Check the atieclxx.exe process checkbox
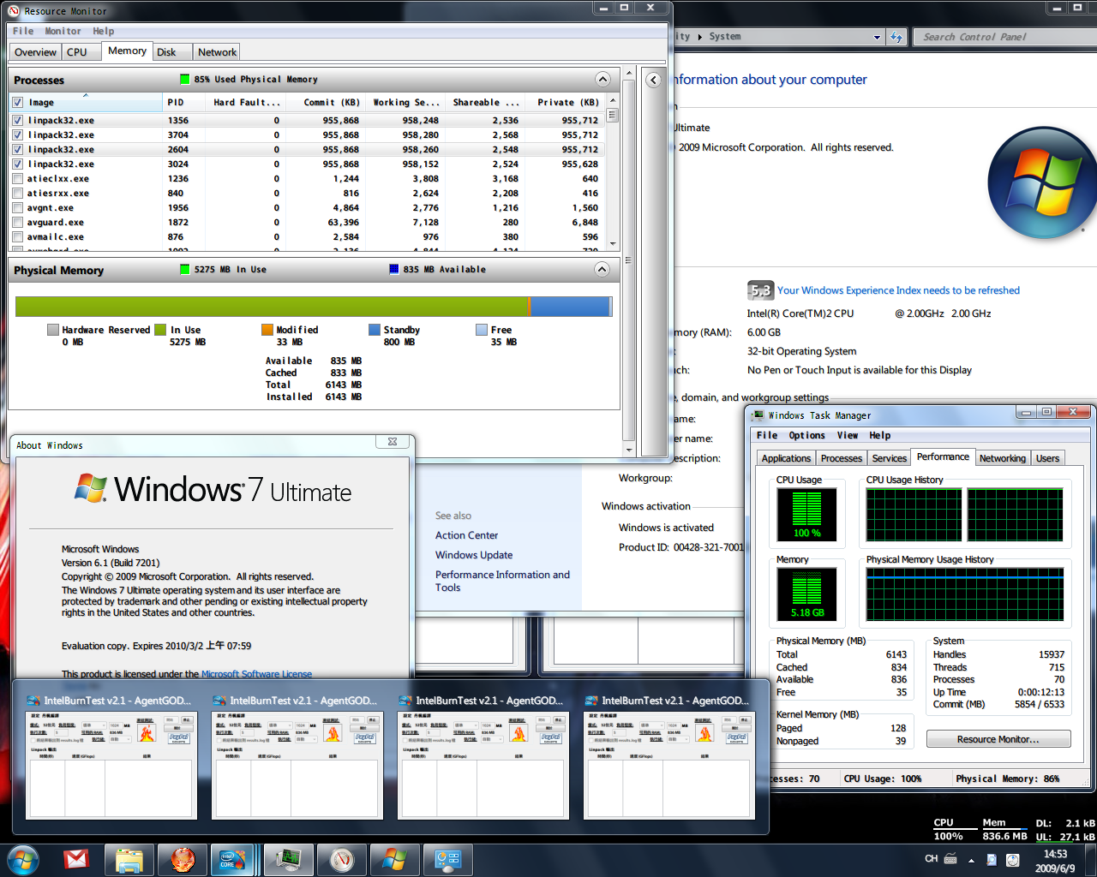 pos(17,178)
